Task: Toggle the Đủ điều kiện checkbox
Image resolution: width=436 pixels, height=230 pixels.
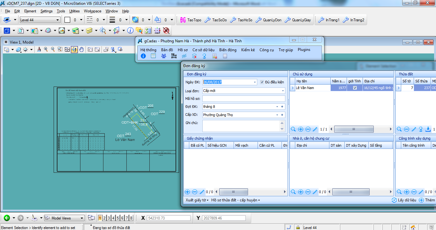Action: click(262, 82)
